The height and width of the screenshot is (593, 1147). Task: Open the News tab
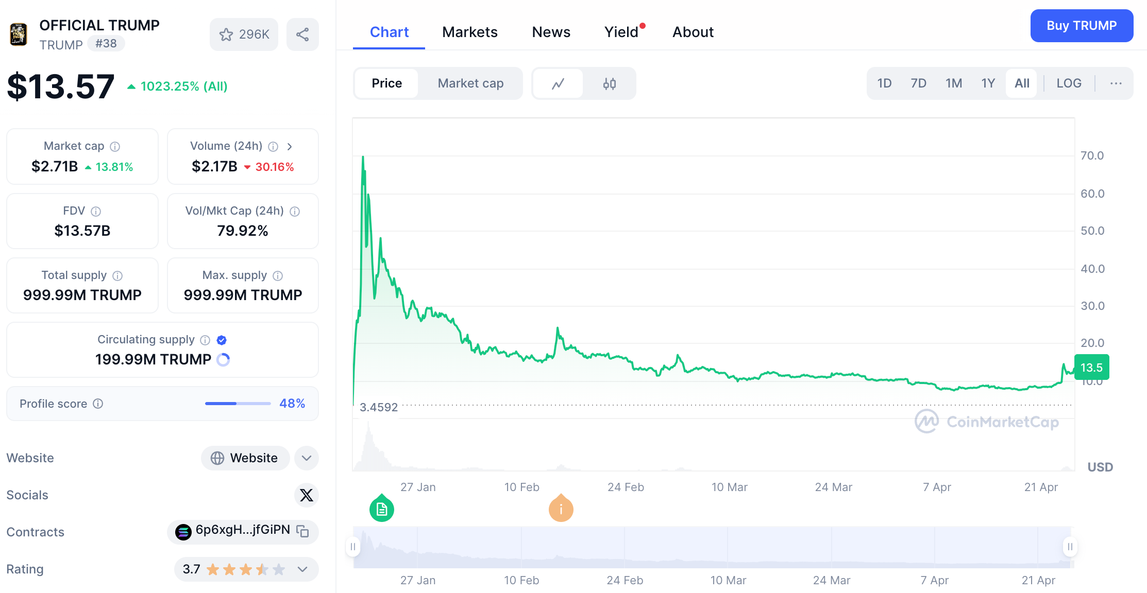[x=551, y=32]
